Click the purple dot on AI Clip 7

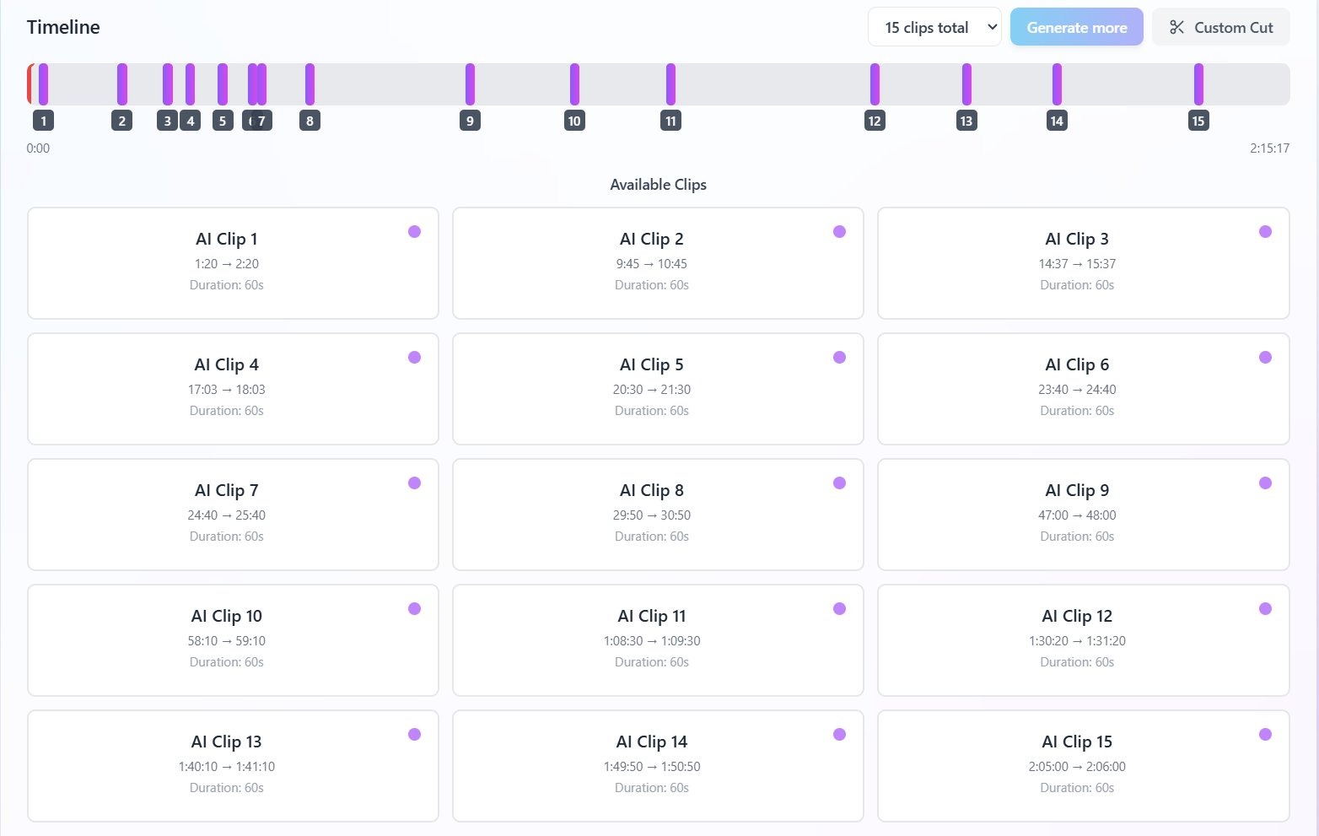[x=414, y=483]
